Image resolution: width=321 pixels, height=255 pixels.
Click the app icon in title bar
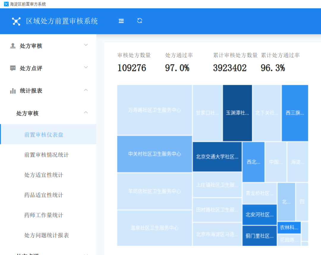click(x=6, y=4)
